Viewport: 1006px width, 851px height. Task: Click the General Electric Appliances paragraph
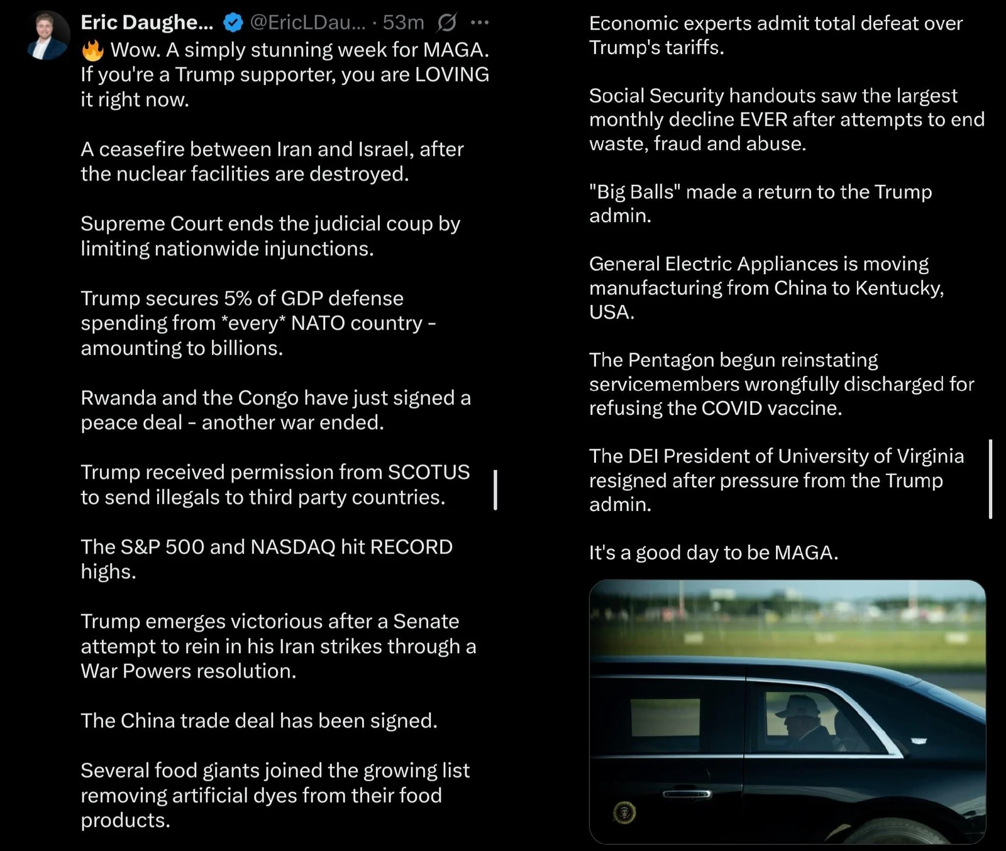coord(766,288)
